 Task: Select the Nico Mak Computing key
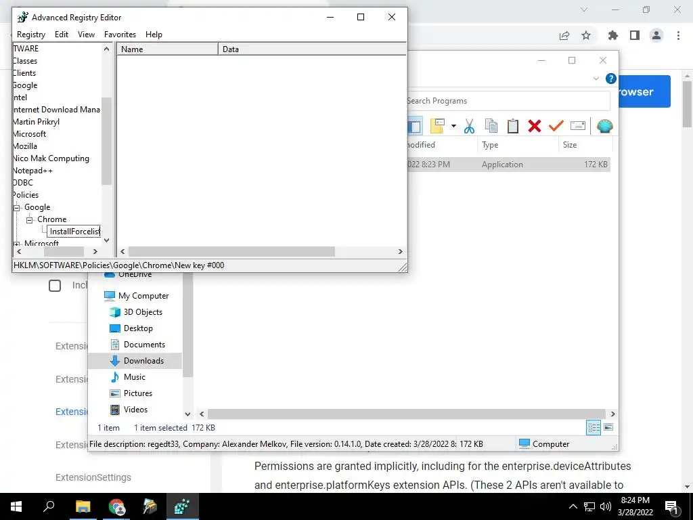(51, 158)
